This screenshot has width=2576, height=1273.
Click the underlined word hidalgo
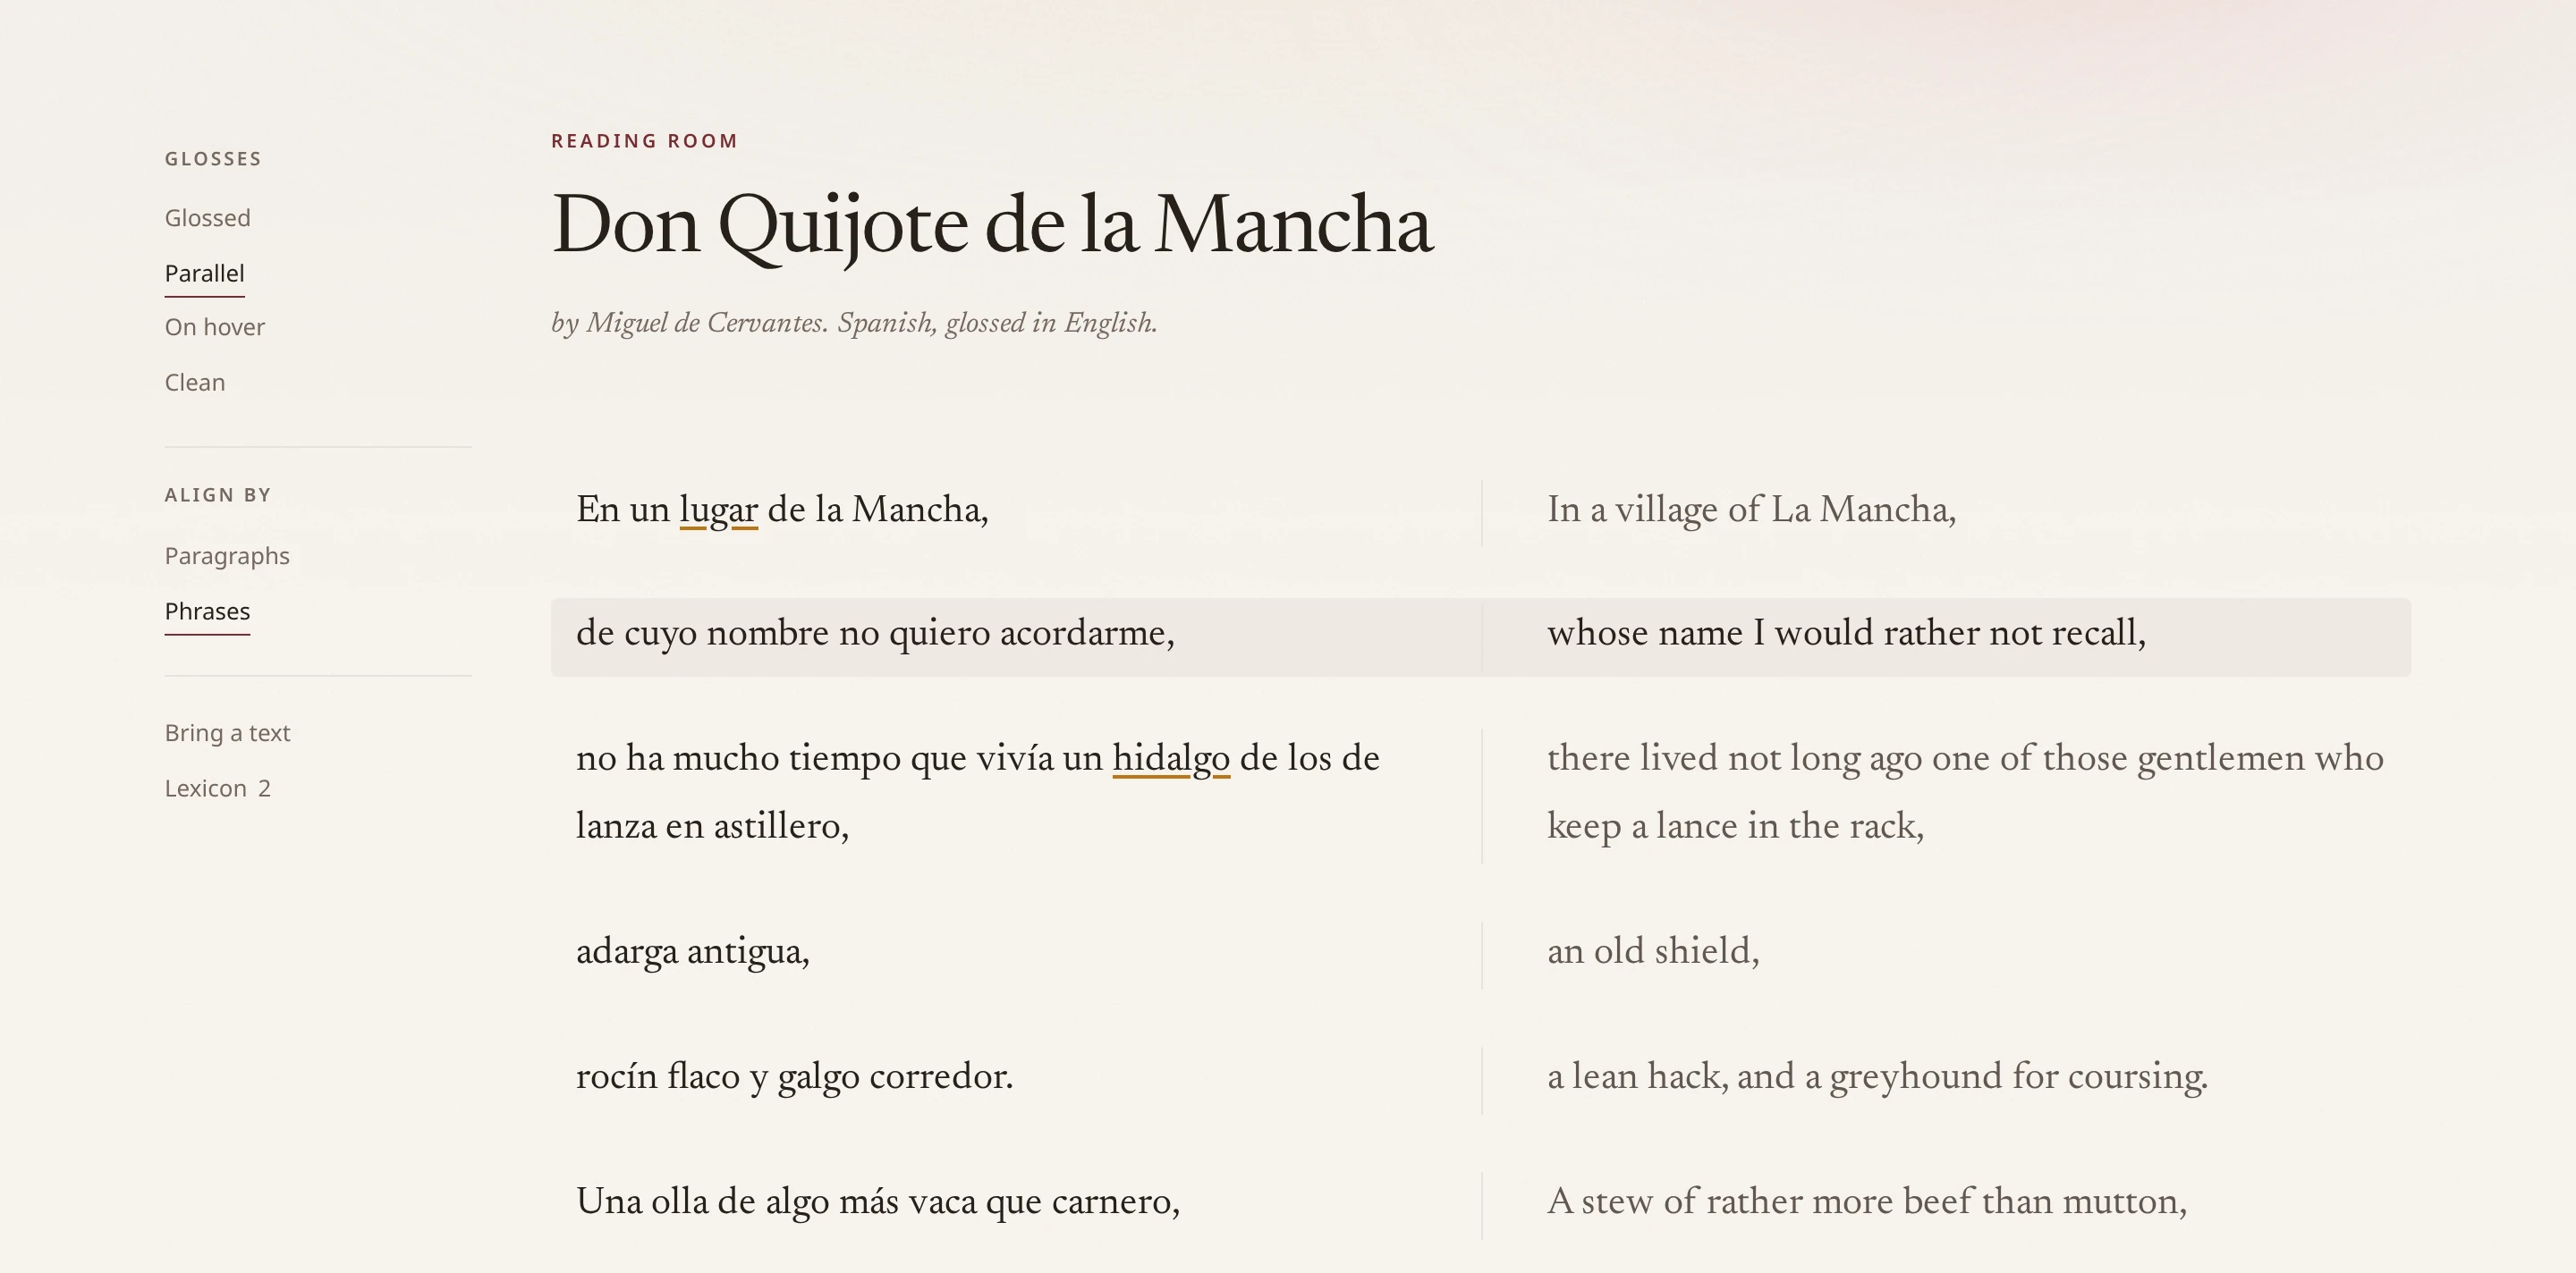click(1170, 758)
